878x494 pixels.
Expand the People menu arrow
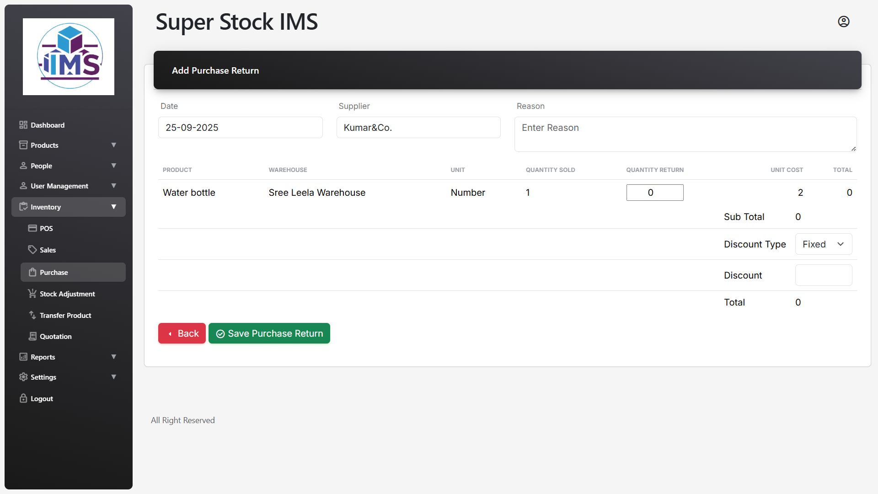[113, 166]
